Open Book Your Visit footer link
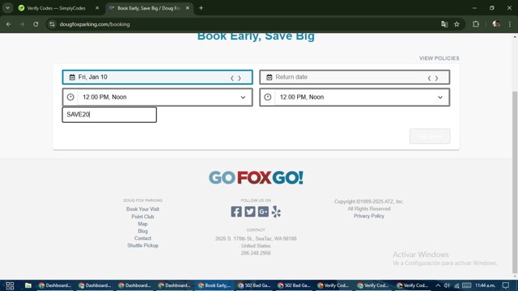 (x=142, y=209)
